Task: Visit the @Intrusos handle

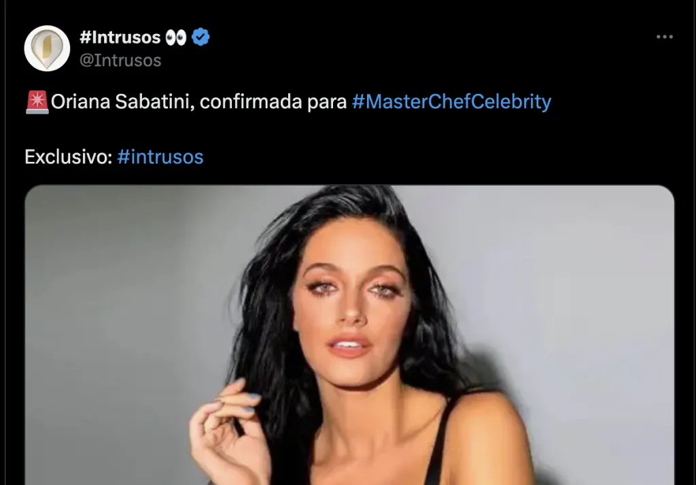Action: [120, 61]
